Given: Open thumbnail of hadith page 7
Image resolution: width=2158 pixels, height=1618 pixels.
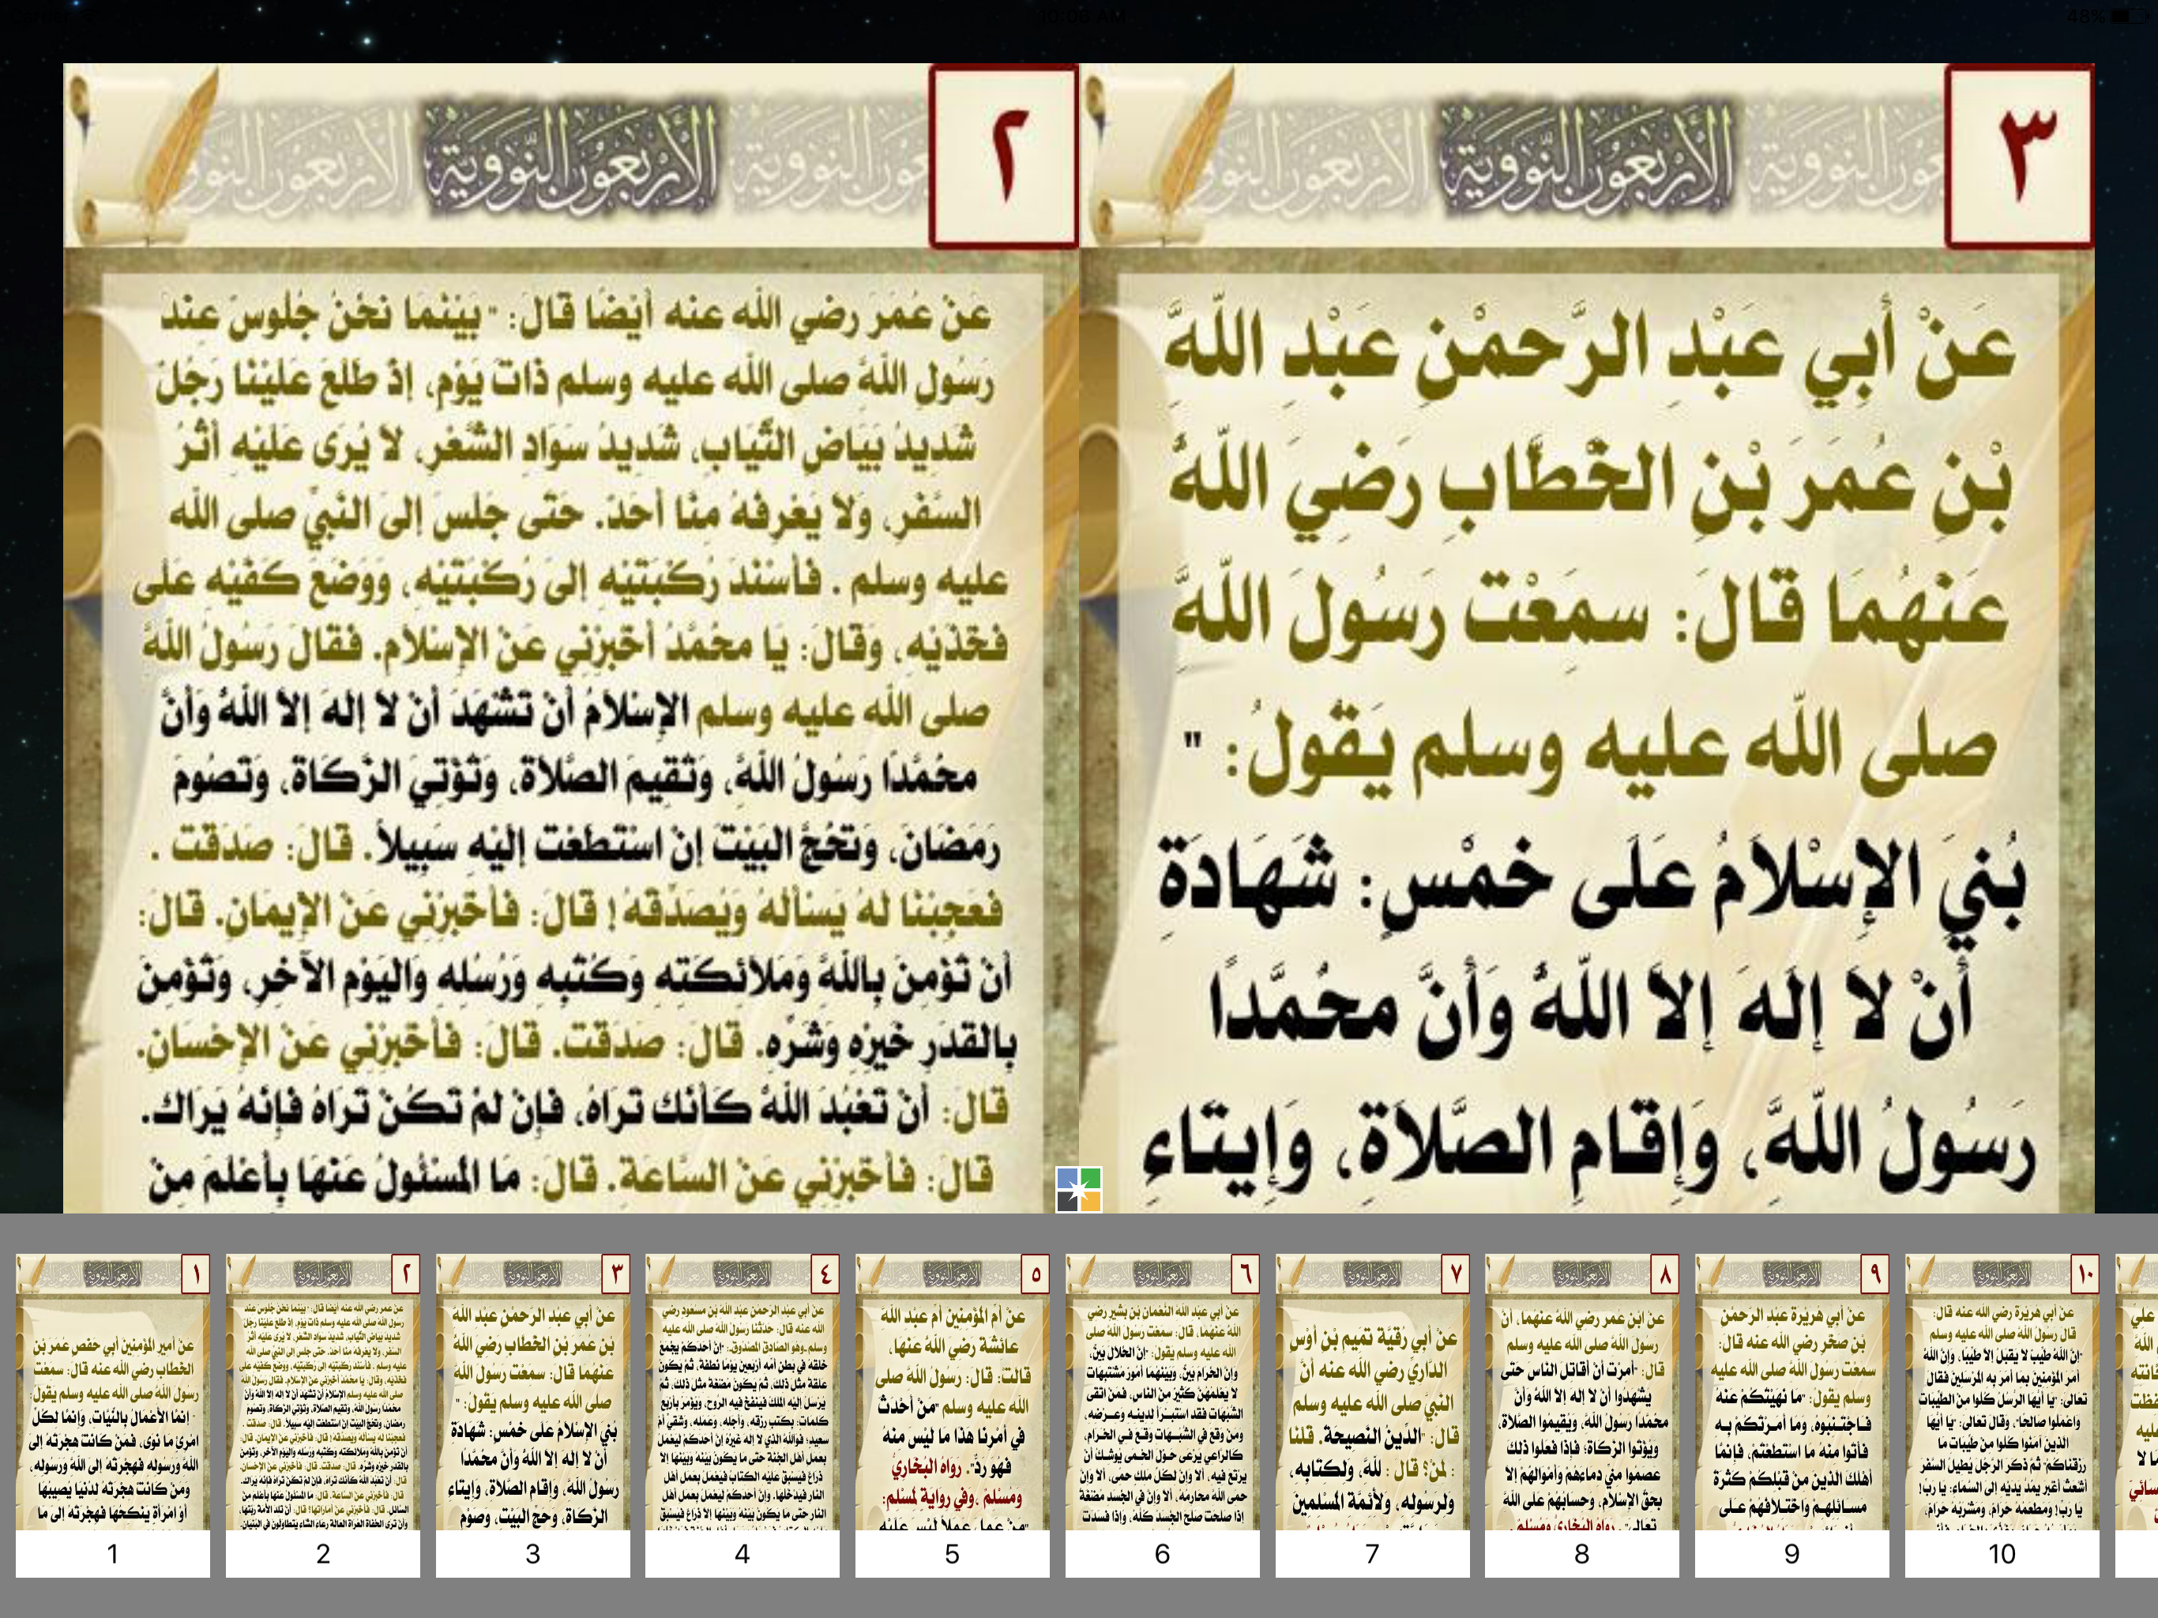Looking at the screenshot, I should click(1372, 1416).
